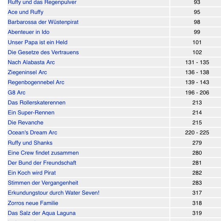The image size is (221, 221).
Task: Open the 'G8 Arc' link
Action: 17,93
